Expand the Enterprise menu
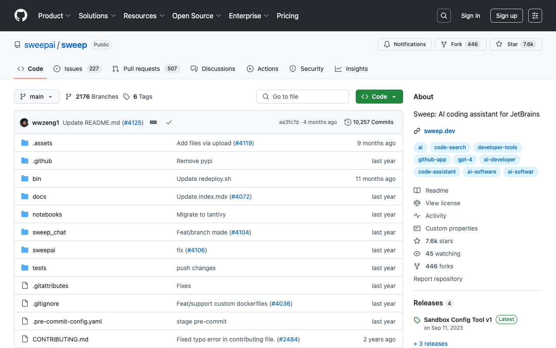 pos(249,16)
